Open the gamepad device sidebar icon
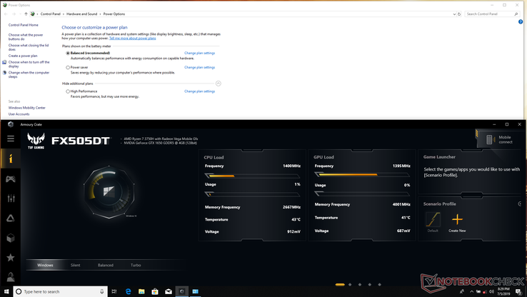Screen dimensions: 527x297 pos(11,178)
